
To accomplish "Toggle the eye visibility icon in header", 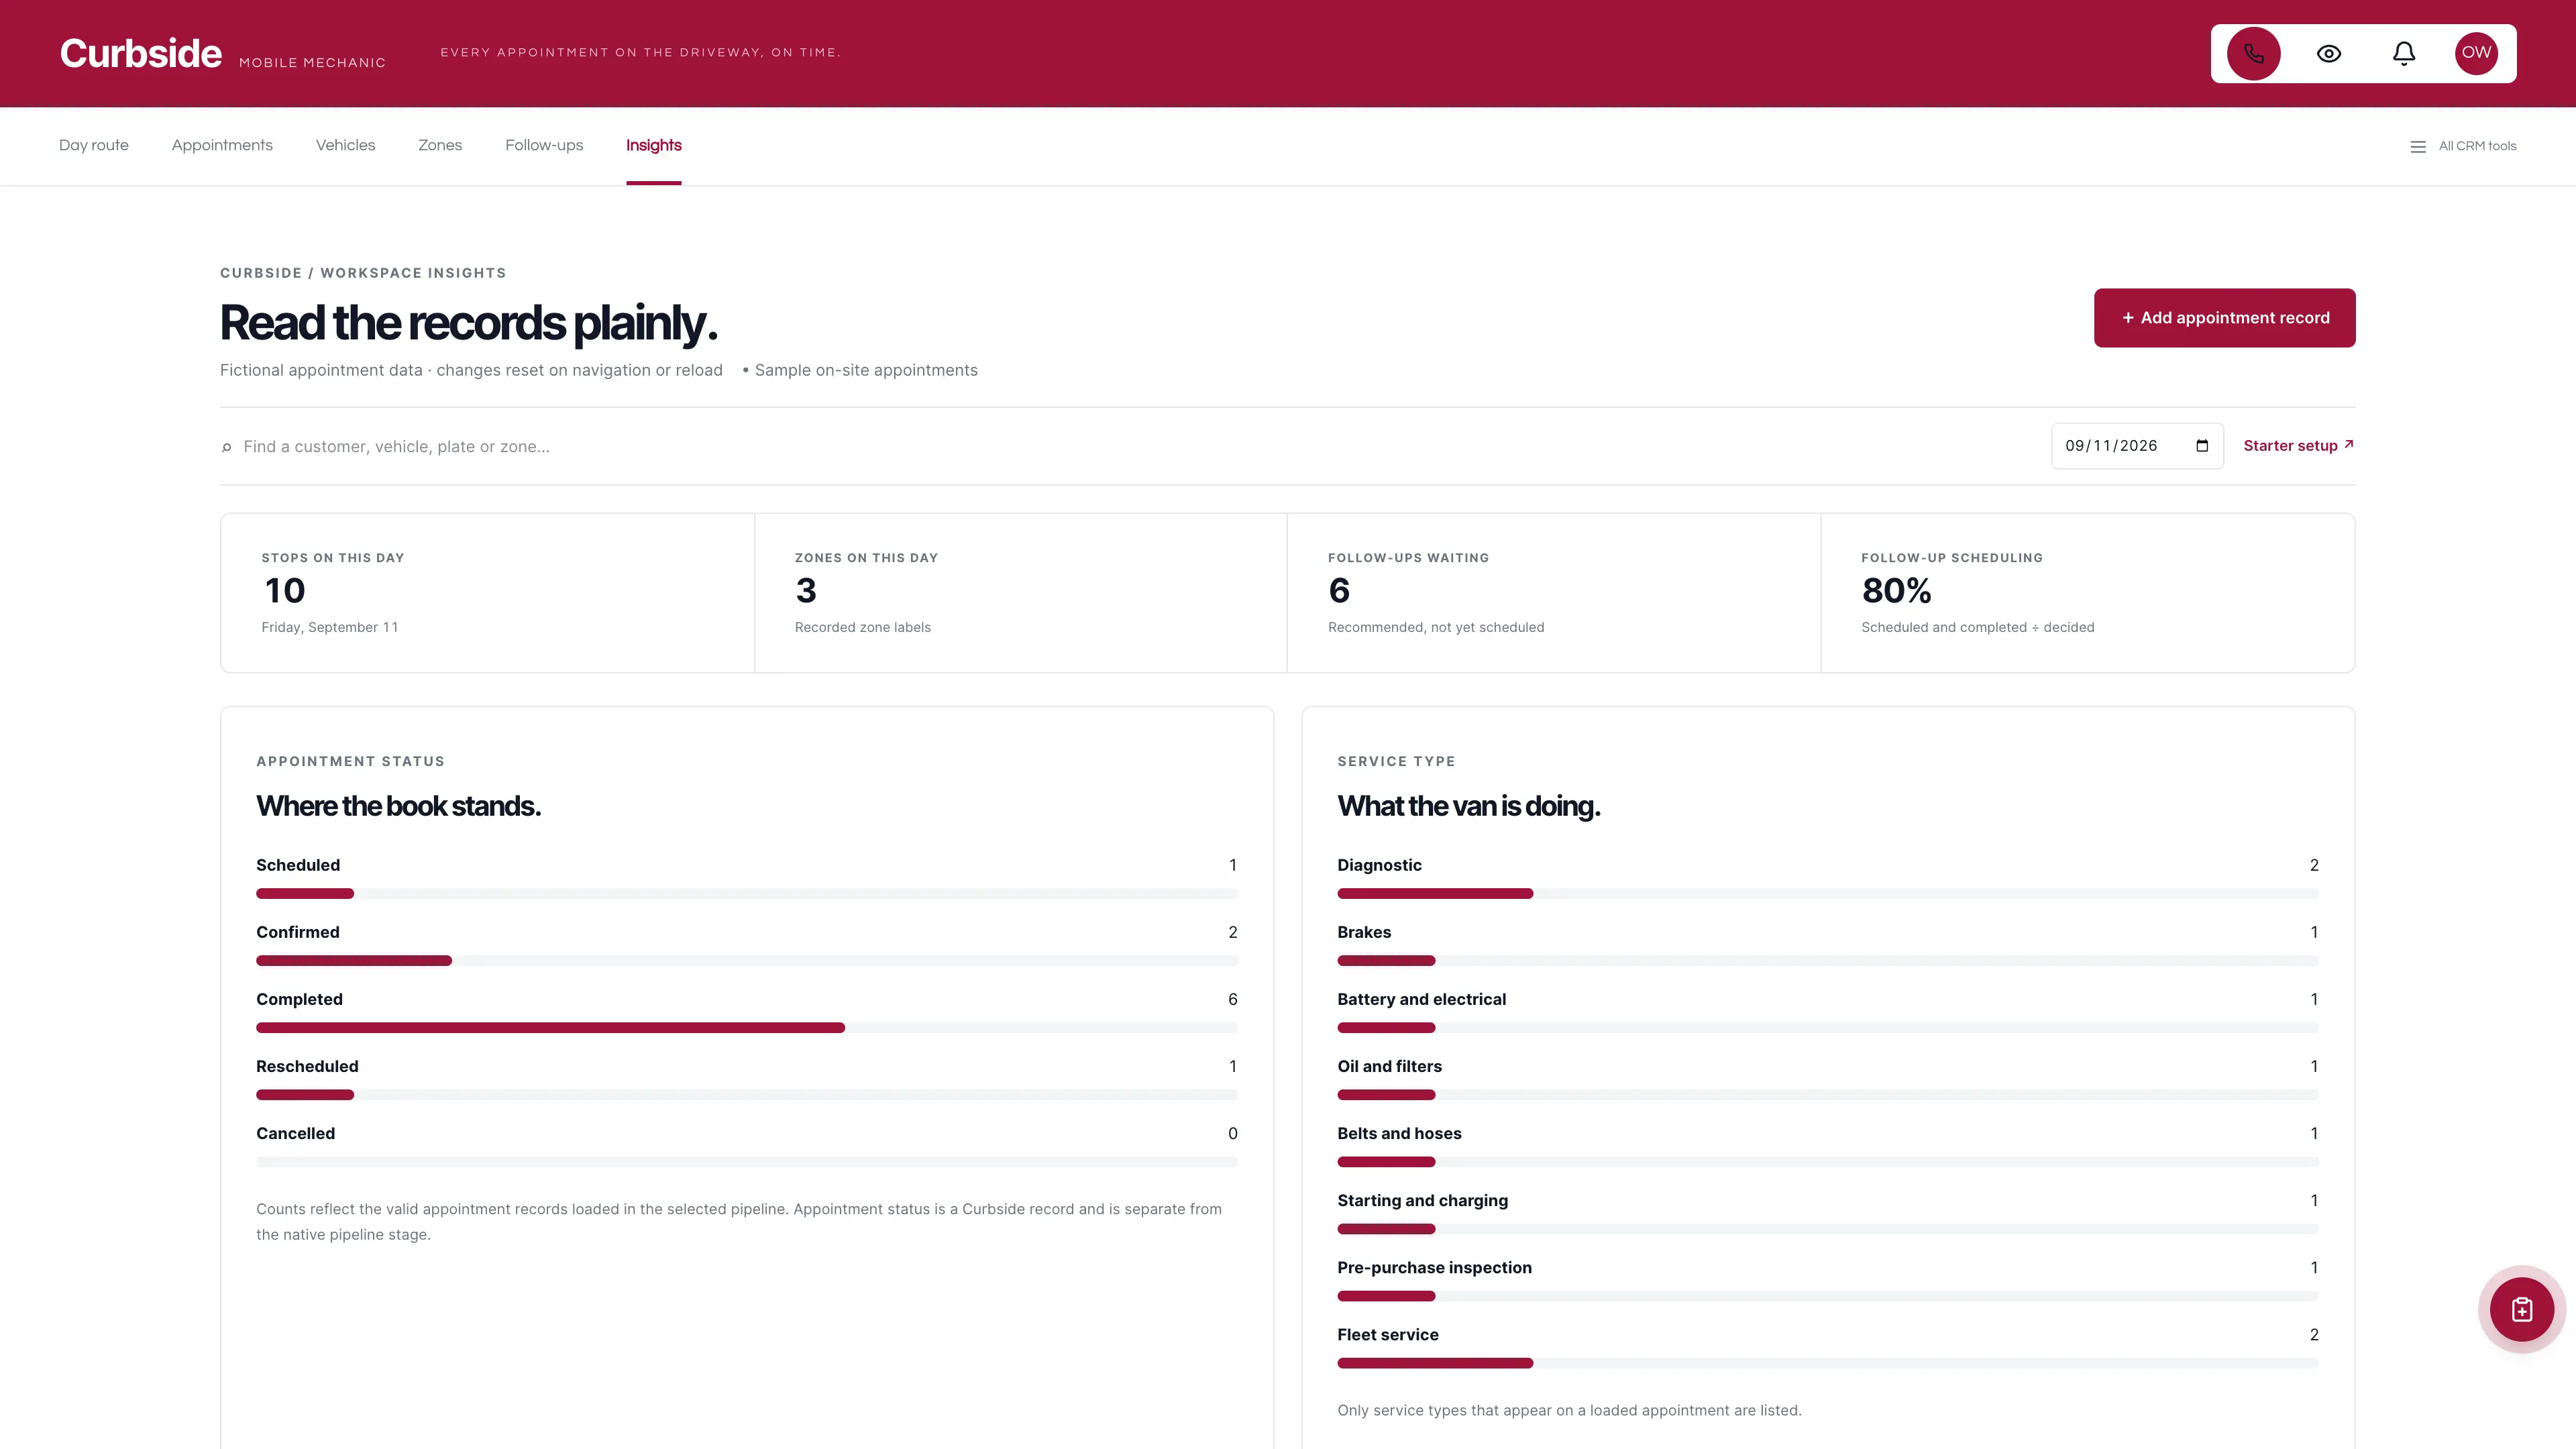I will (x=2328, y=53).
